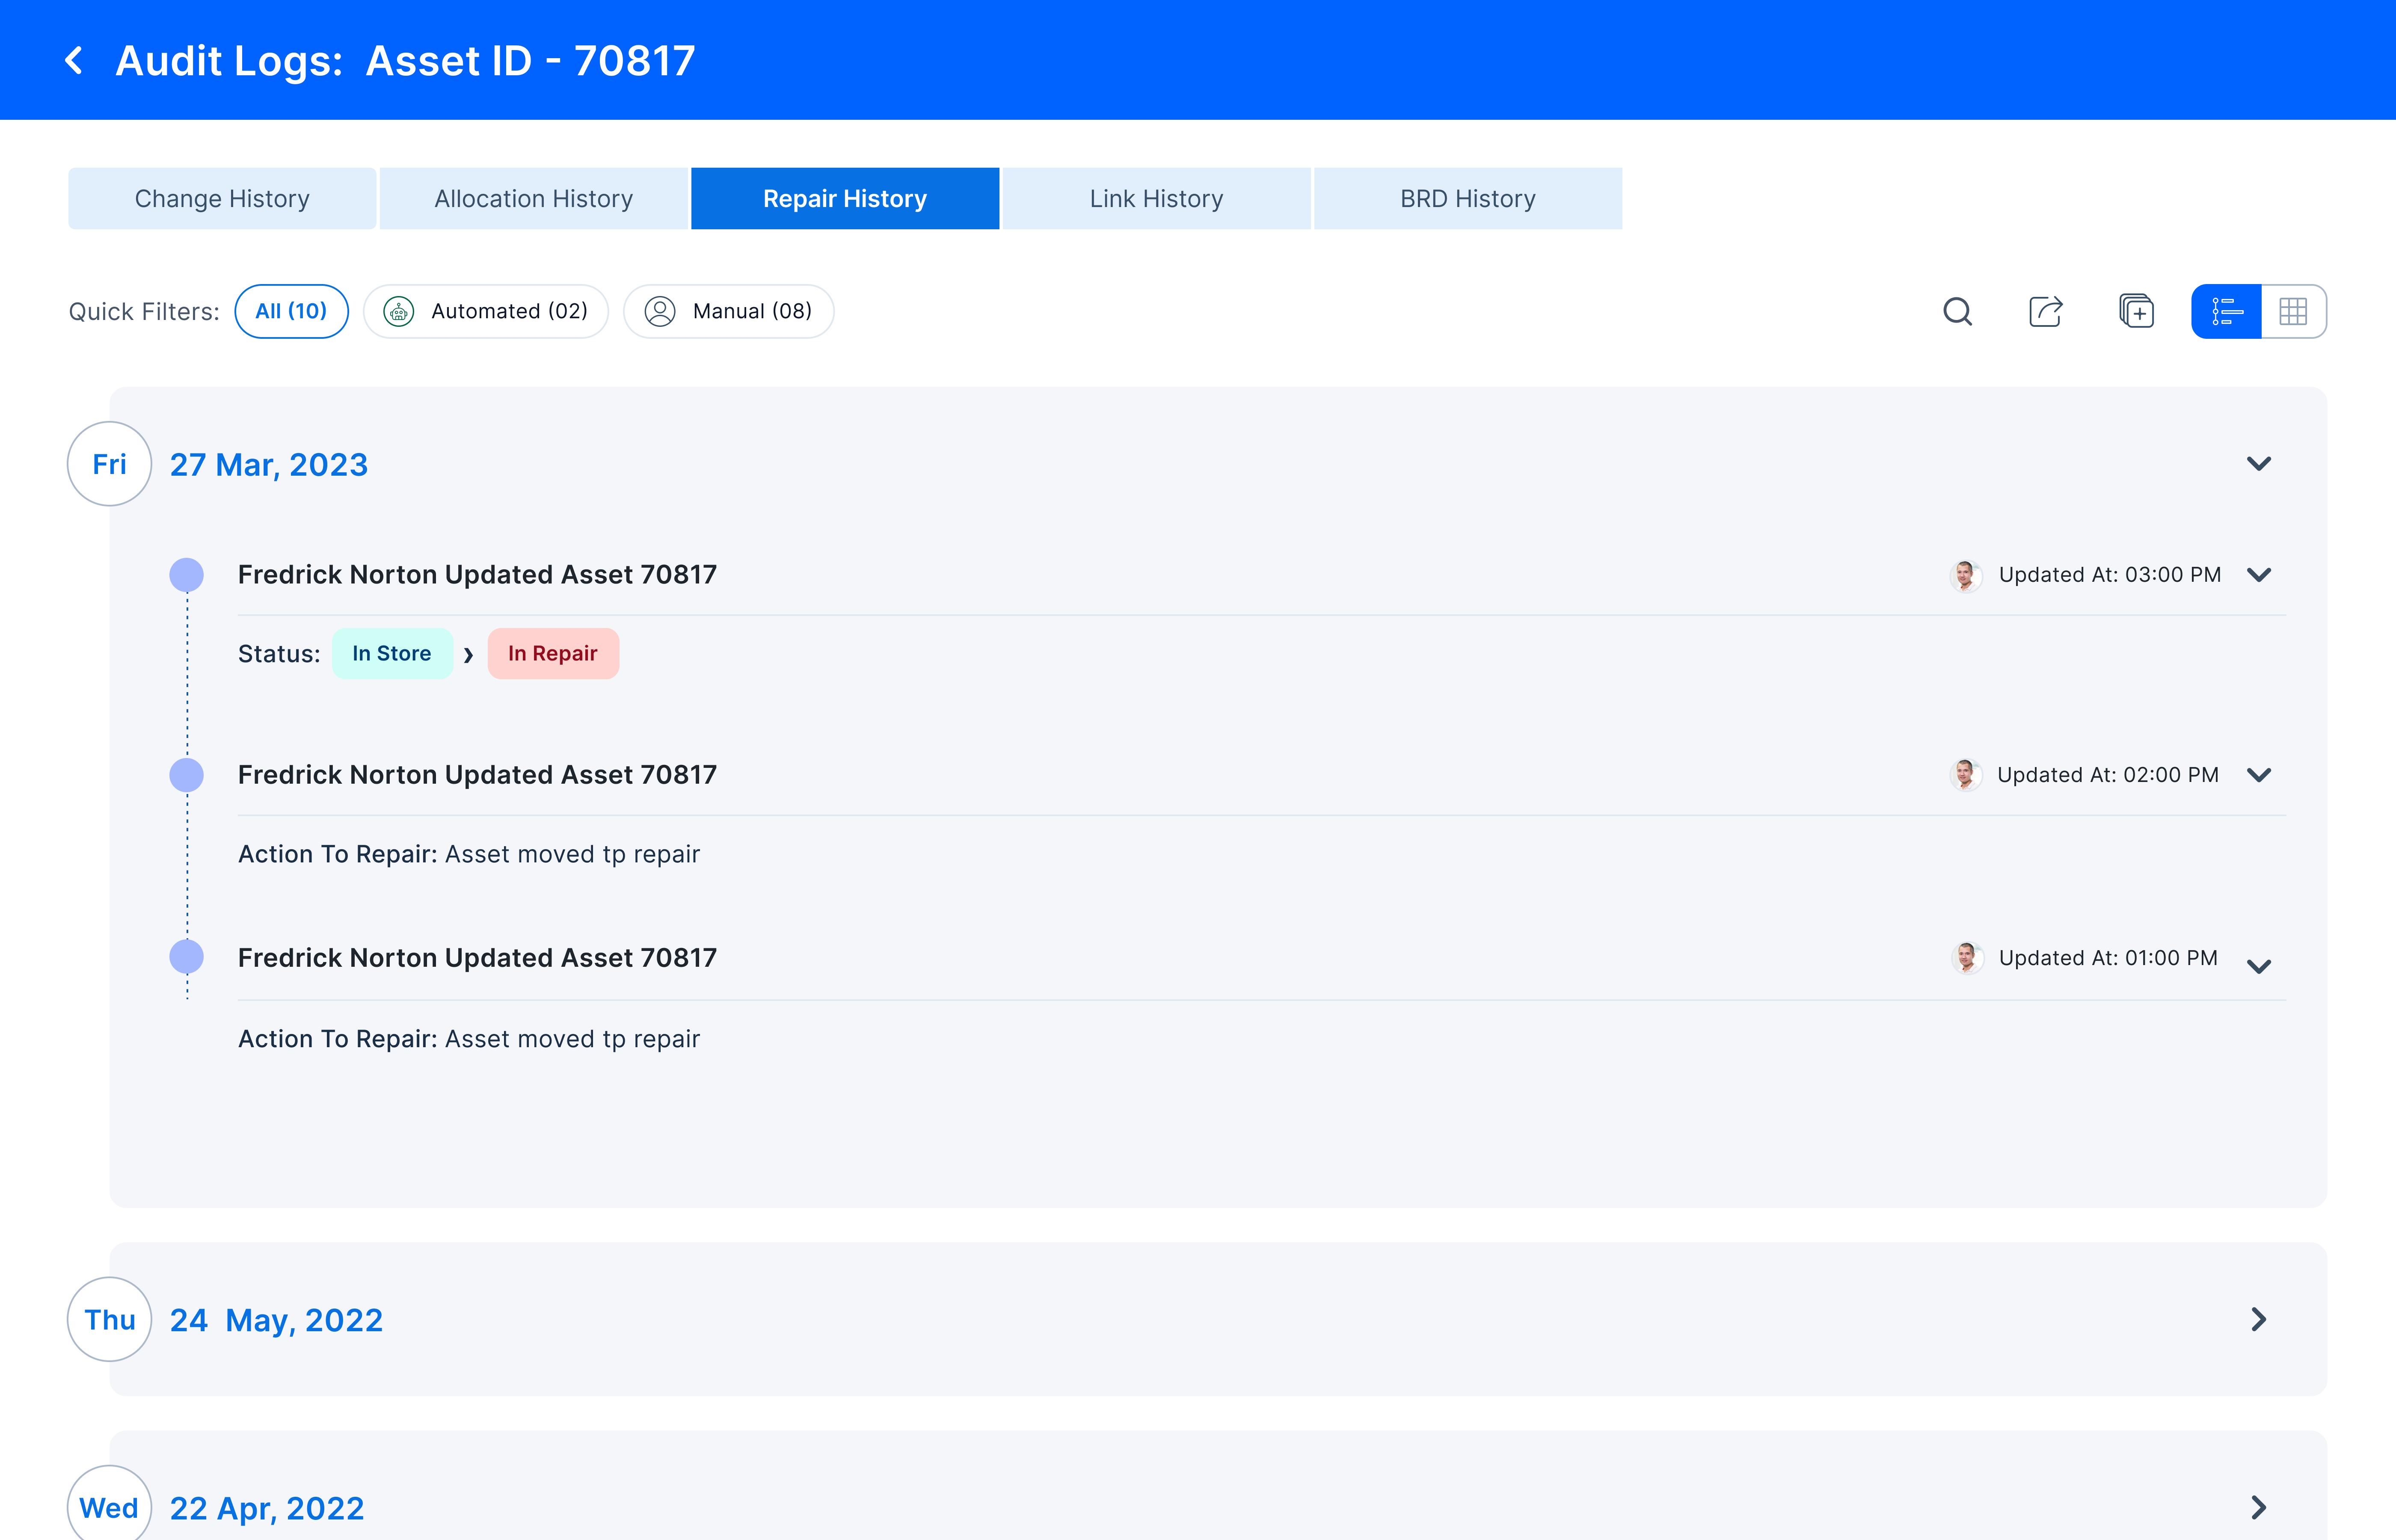This screenshot has width=2396, height=1540.
Task: Collapse the 03:00 PM repair entry
Action: (2262, 573)
